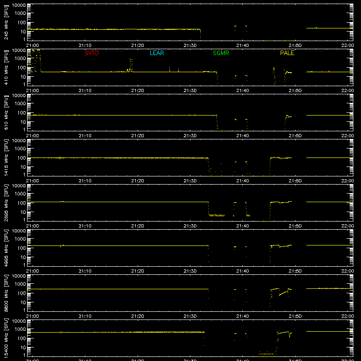
Task: Click the 1000 y-axis value in 8800 MHz panel
Action: 20,284
